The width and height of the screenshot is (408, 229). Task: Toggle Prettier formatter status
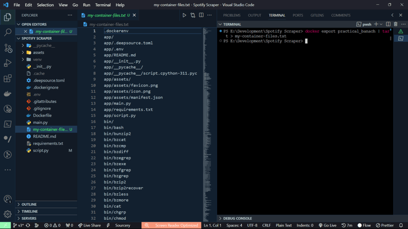385,225
